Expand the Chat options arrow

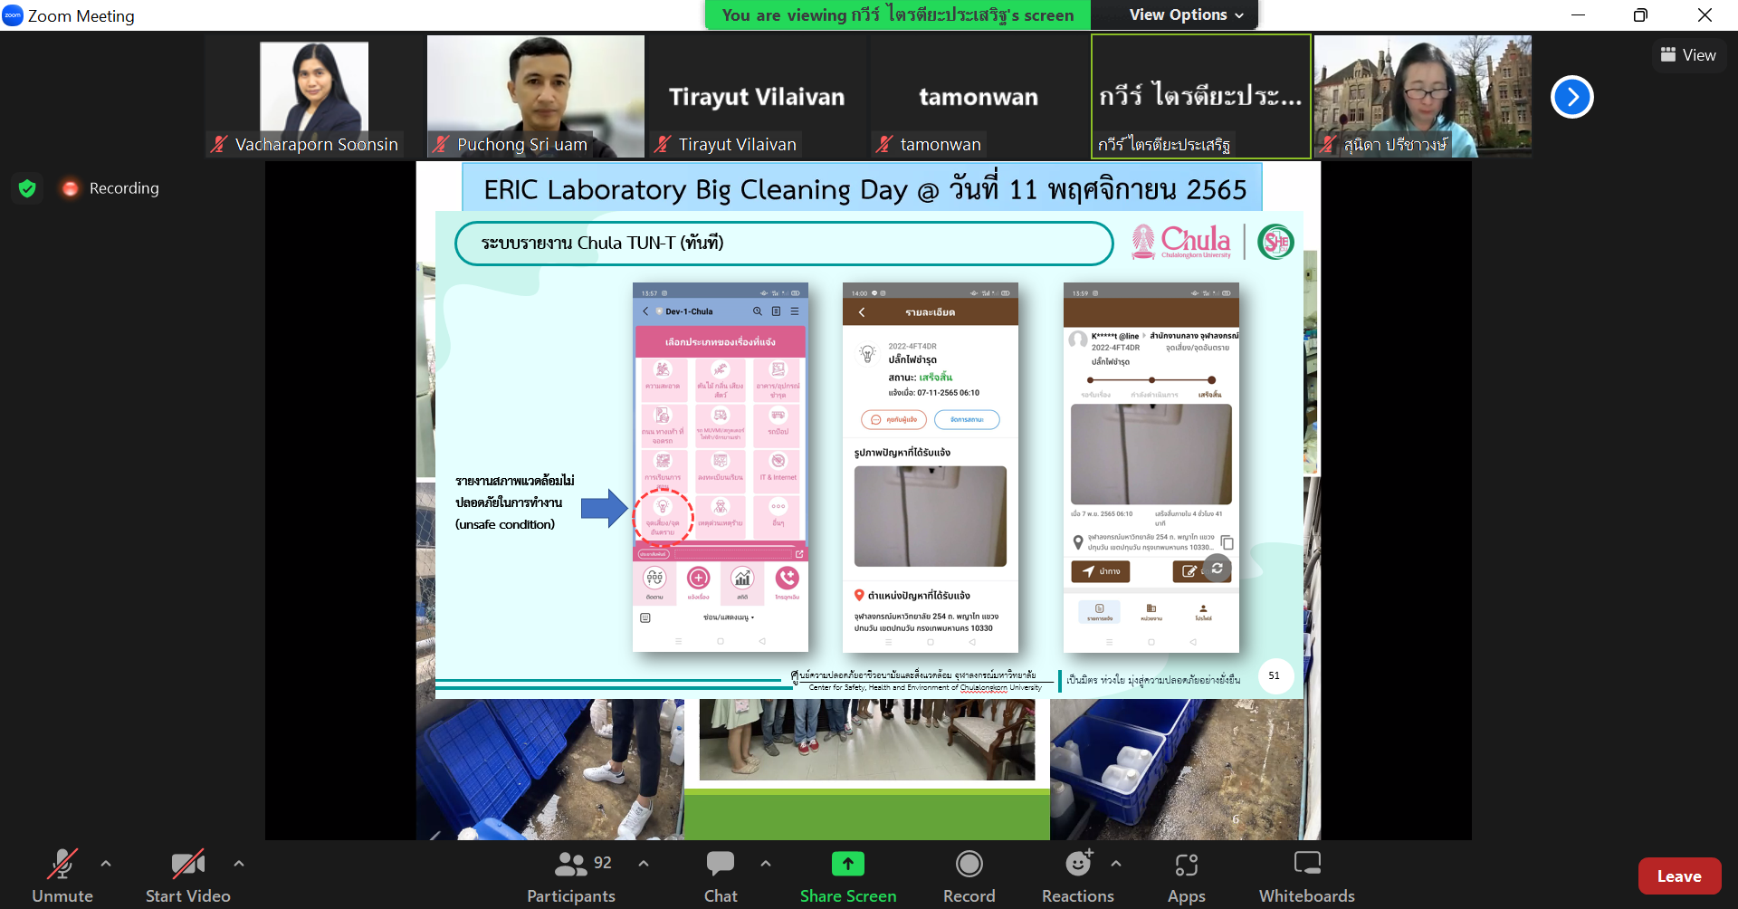[766, 864]
